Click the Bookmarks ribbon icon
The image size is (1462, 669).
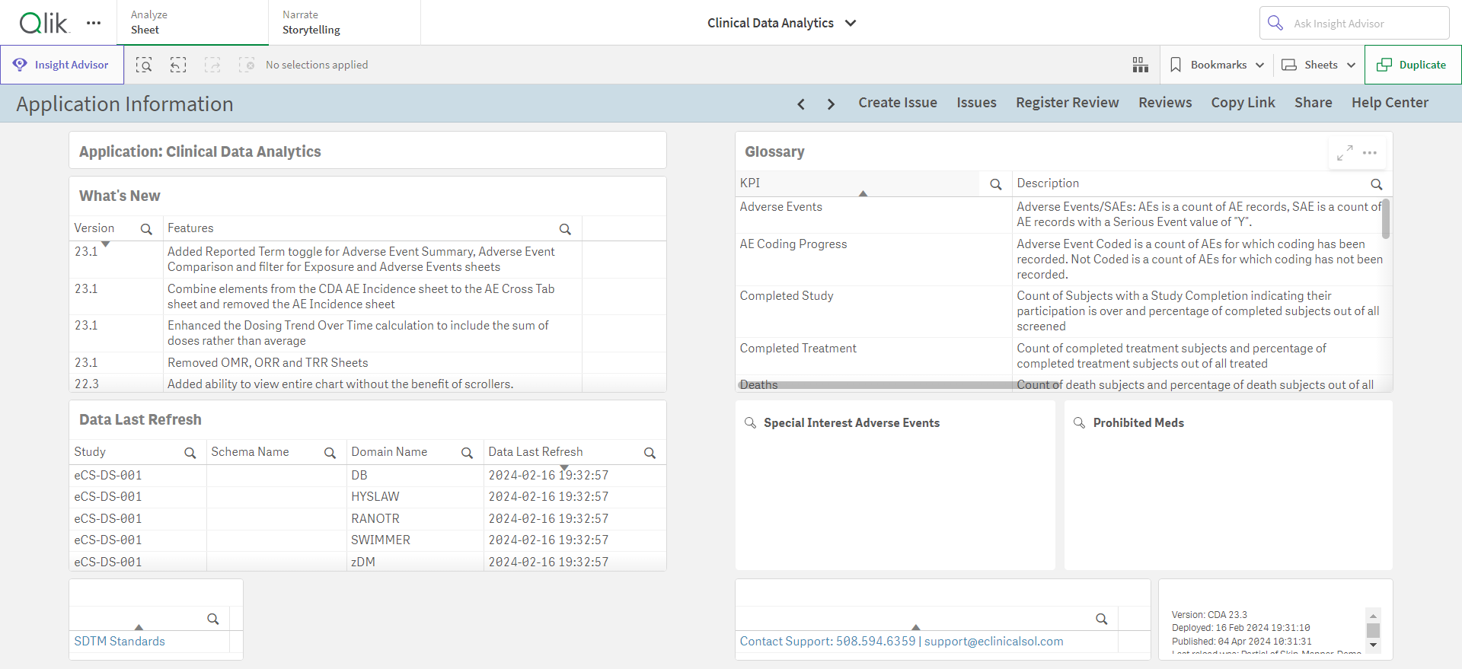[x=1176, y=65]
